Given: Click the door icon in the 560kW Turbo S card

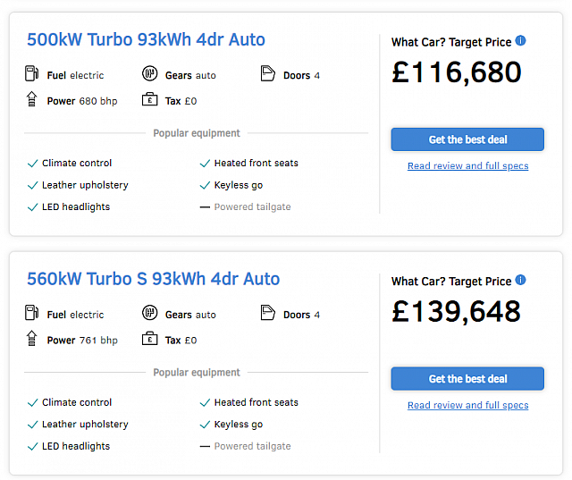Looking at the screenshot, I should (x=268, y=313).
